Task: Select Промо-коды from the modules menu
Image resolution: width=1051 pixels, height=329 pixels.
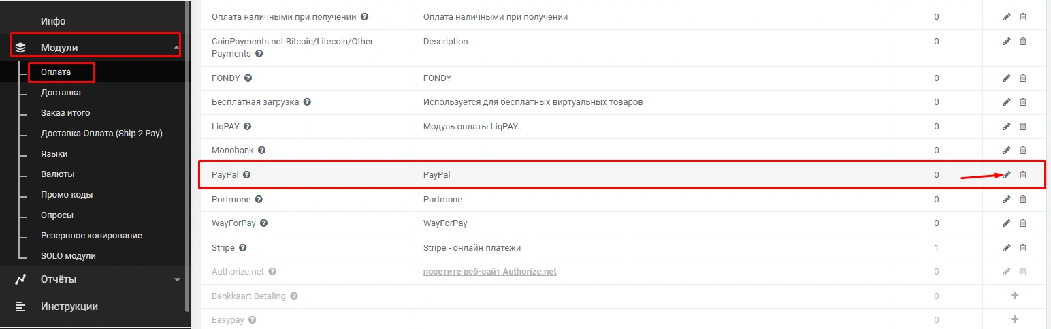Action: (x=67, y=195)
